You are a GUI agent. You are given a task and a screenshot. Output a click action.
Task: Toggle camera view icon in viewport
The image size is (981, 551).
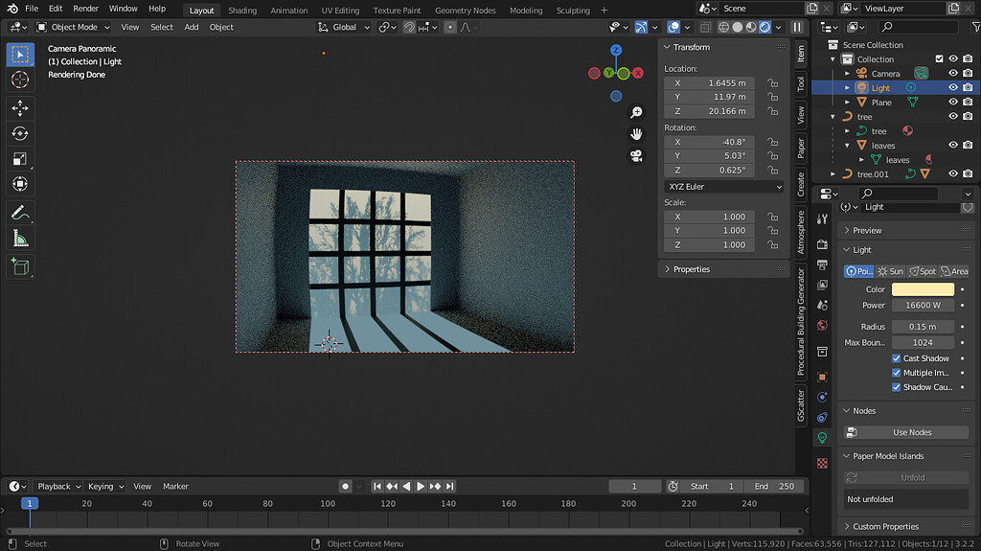(x=636, y=156)
